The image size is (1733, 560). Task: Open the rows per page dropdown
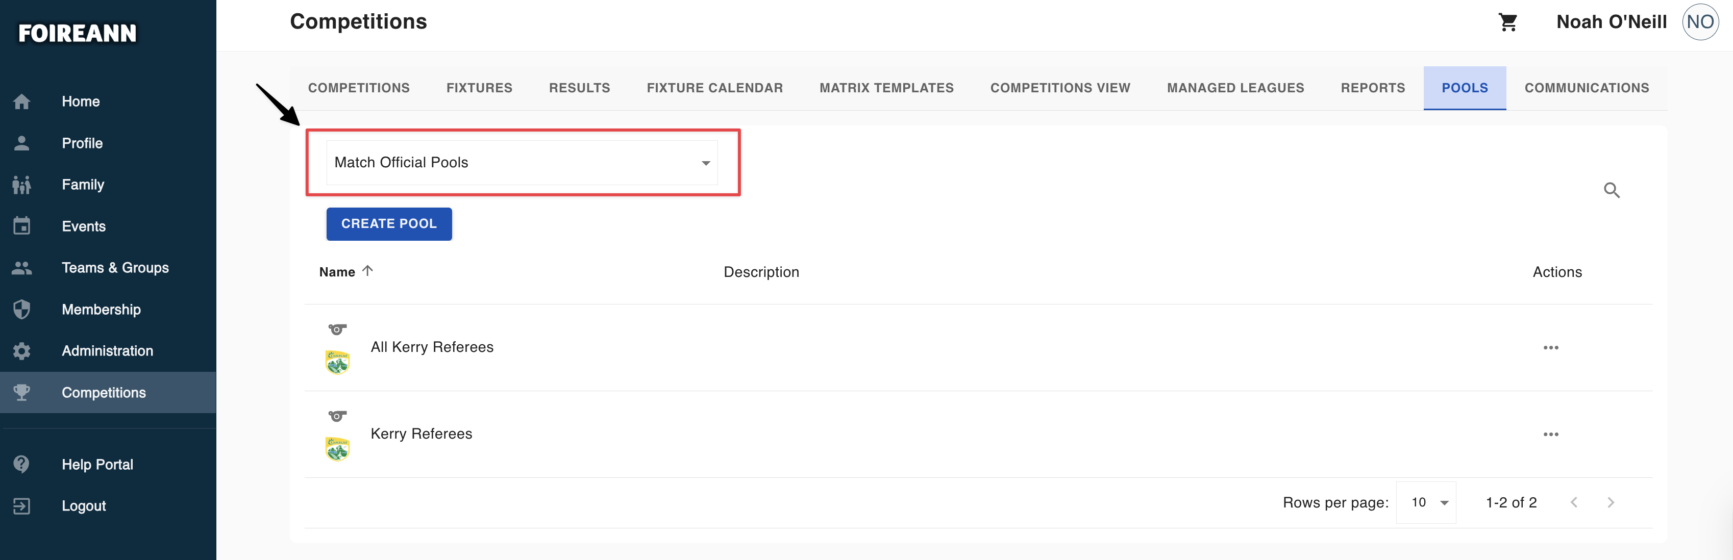point(1426,502)
